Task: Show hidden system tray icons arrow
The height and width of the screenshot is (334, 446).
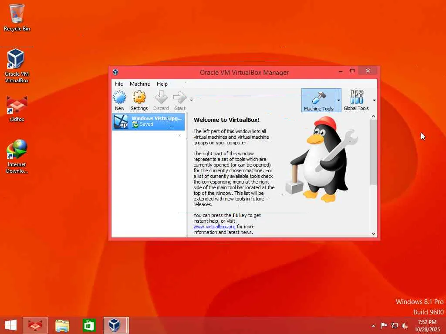Action: (373, 326)
